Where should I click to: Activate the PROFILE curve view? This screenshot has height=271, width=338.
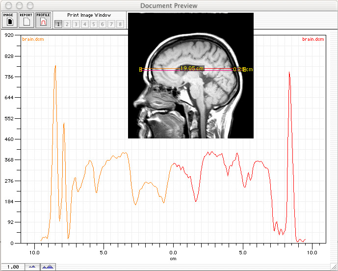pos(43,20)
